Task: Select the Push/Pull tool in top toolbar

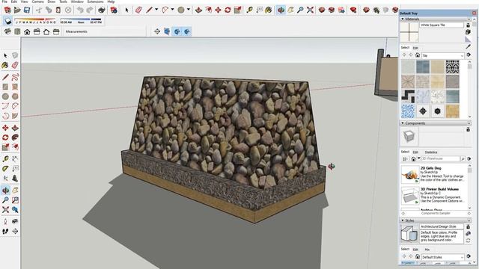Action: click(x=198, y=10)
